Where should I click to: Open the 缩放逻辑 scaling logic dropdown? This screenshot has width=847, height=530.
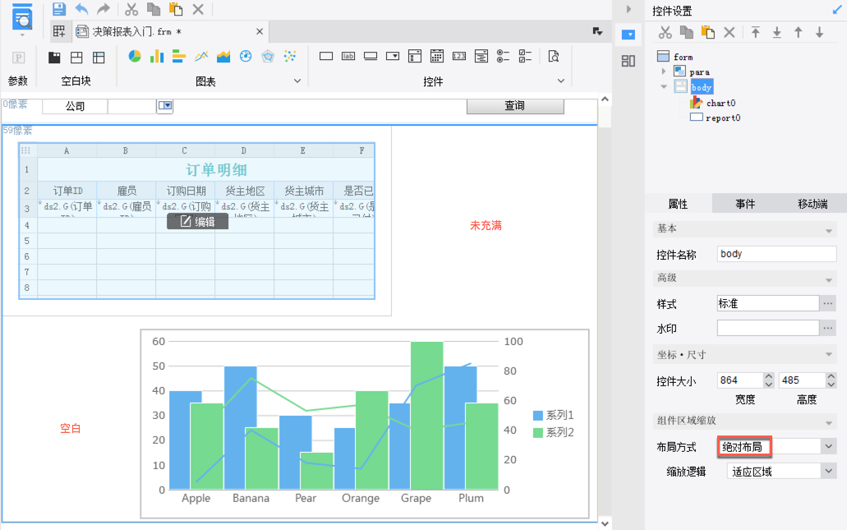pyautogui.click(x=828, y=471)
